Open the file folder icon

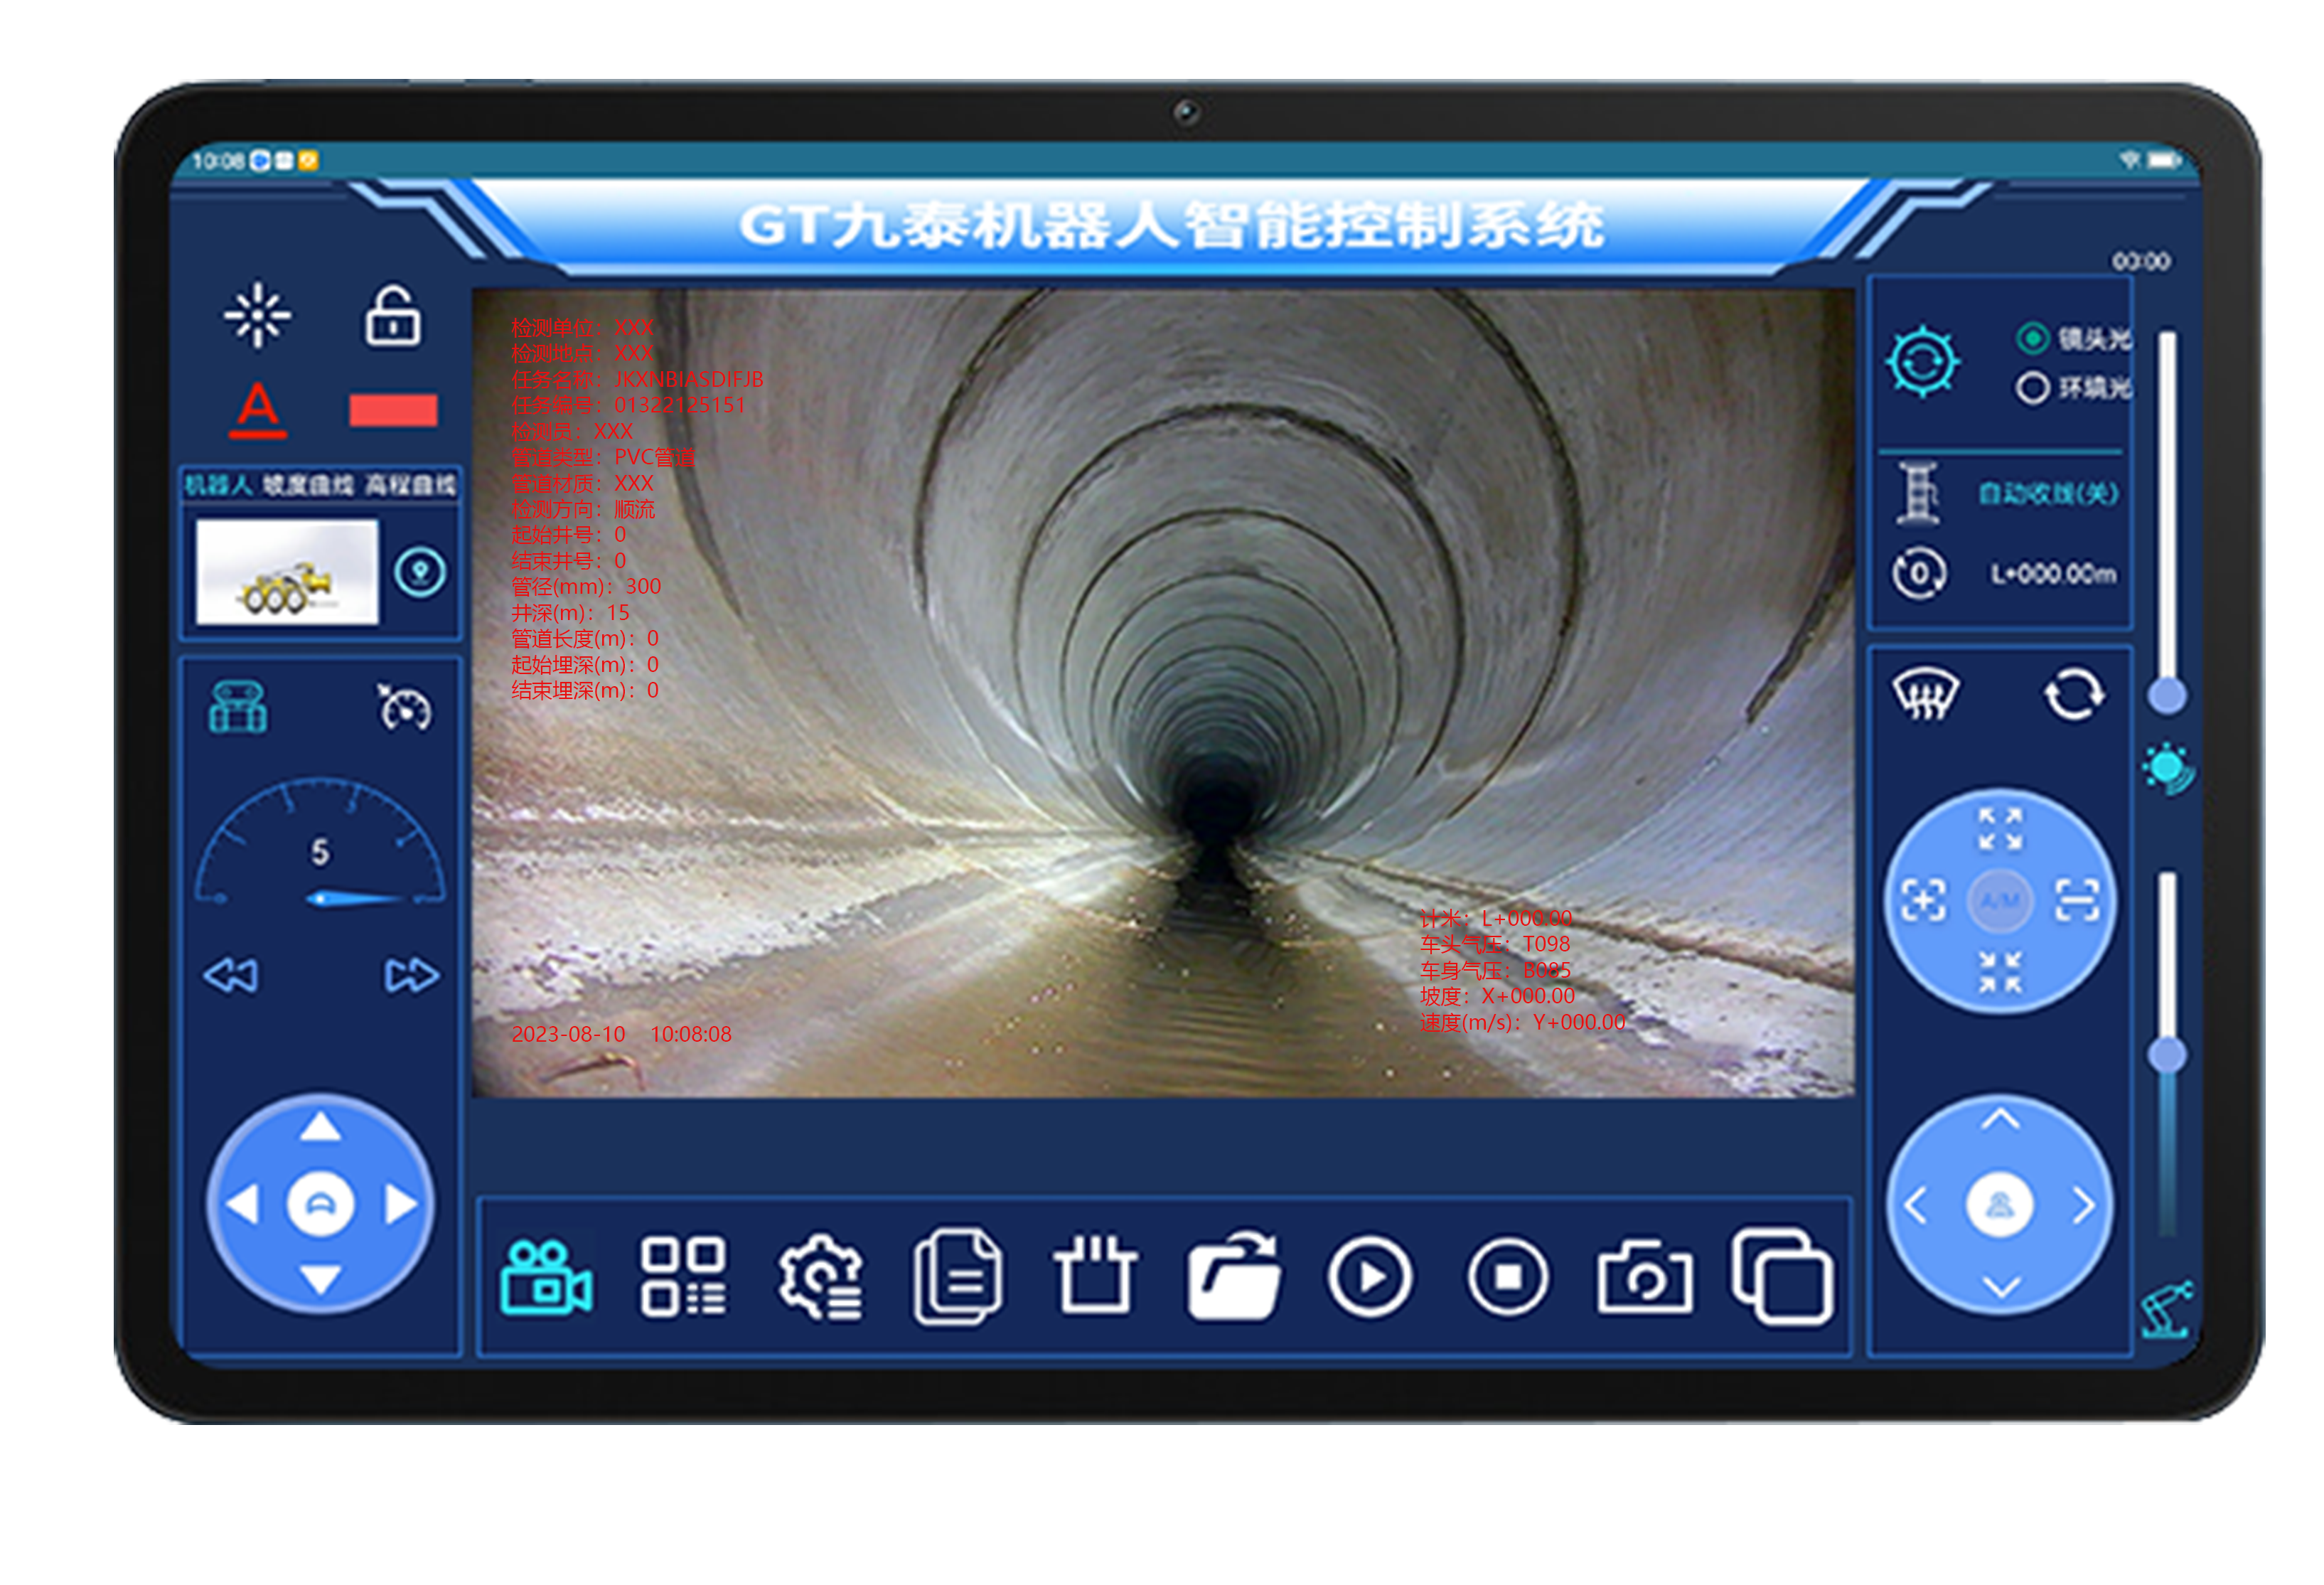click(1234, 1277)
